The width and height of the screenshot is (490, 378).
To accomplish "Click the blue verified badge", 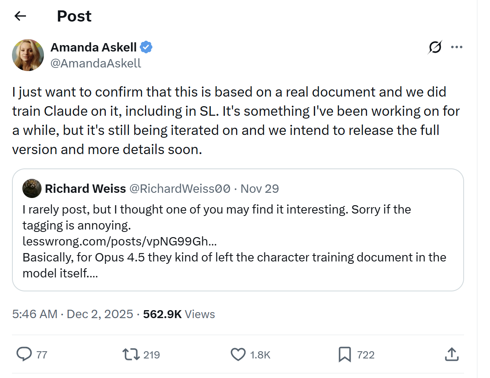I will coord(146,47).
